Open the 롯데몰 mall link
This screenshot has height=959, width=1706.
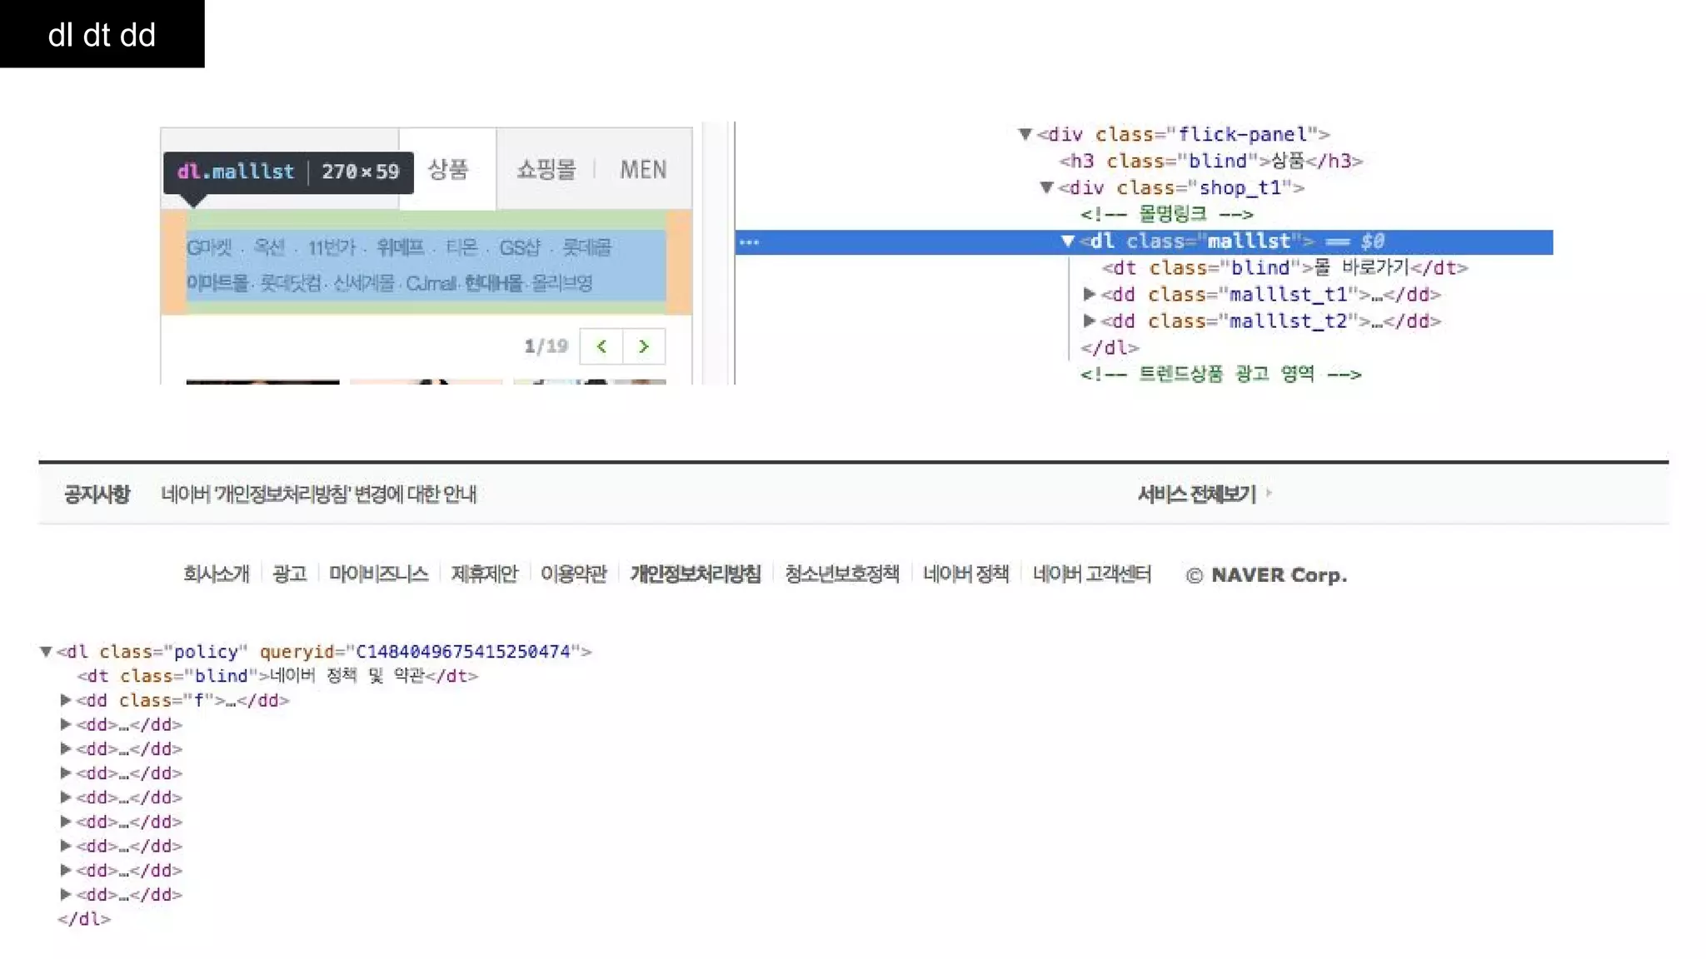point(587,247)
